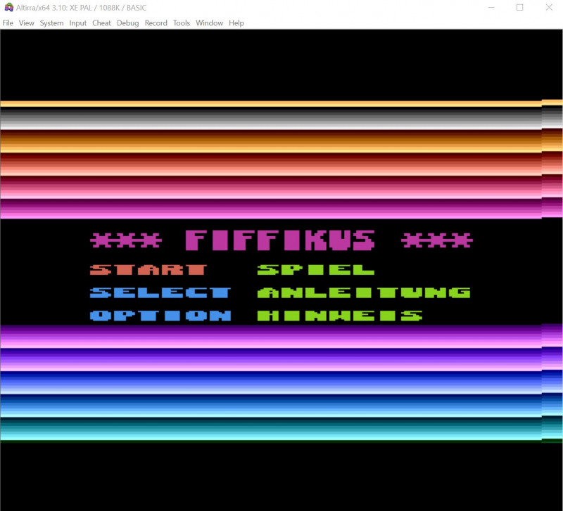Image resolution: width=563 pixels, height=511 pixels.
Task: Open the Debug menu
Action: (127, 22)
